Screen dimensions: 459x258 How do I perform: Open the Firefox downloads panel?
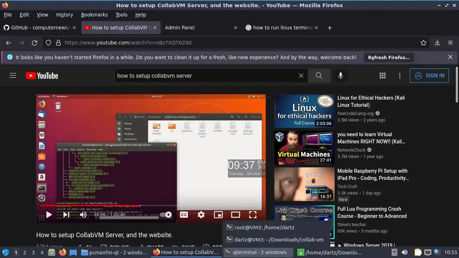click(437, 43)
